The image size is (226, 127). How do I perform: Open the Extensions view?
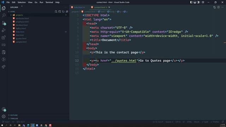pyautogui.click(x=4, y=38)
